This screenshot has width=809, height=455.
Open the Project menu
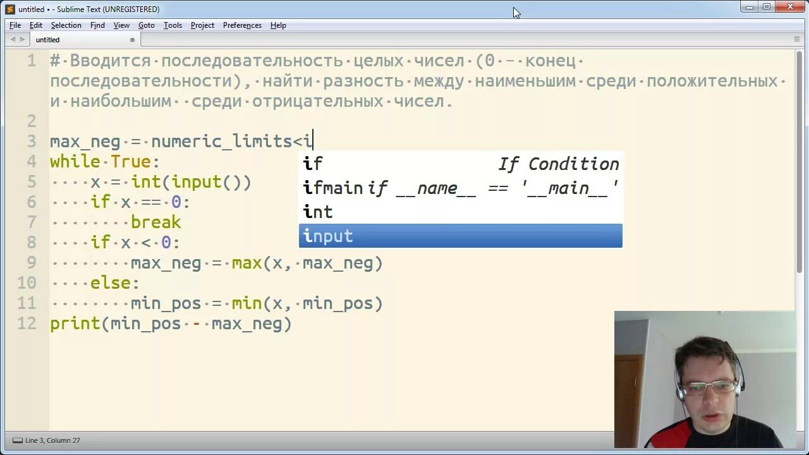point(202,25)
